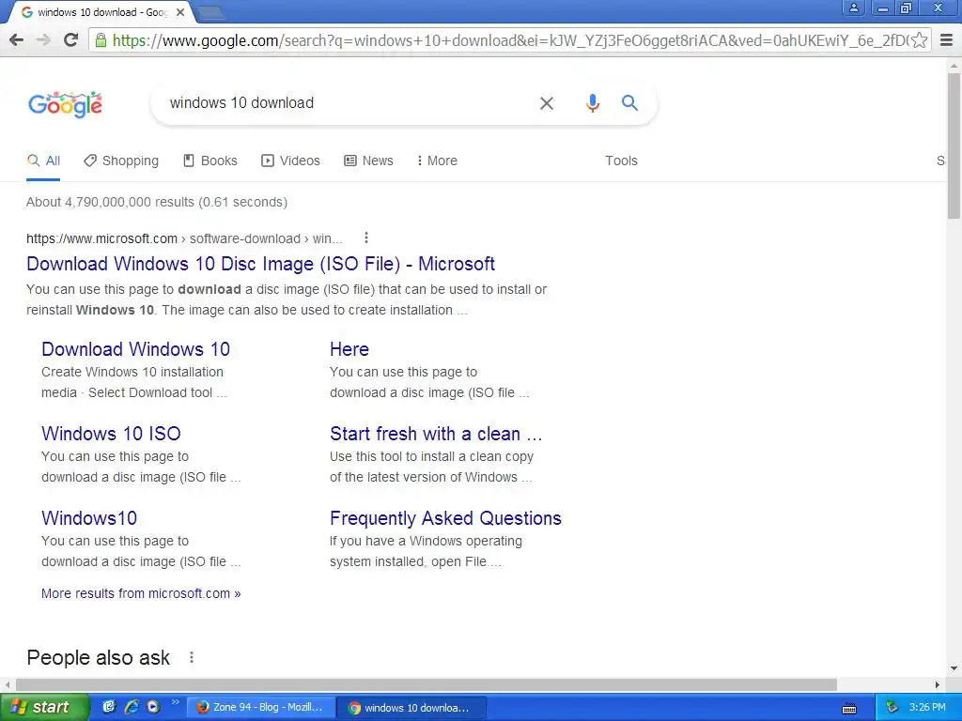Open the Chrome hamburger menu

pyautogui.click(x=947, y=40)
